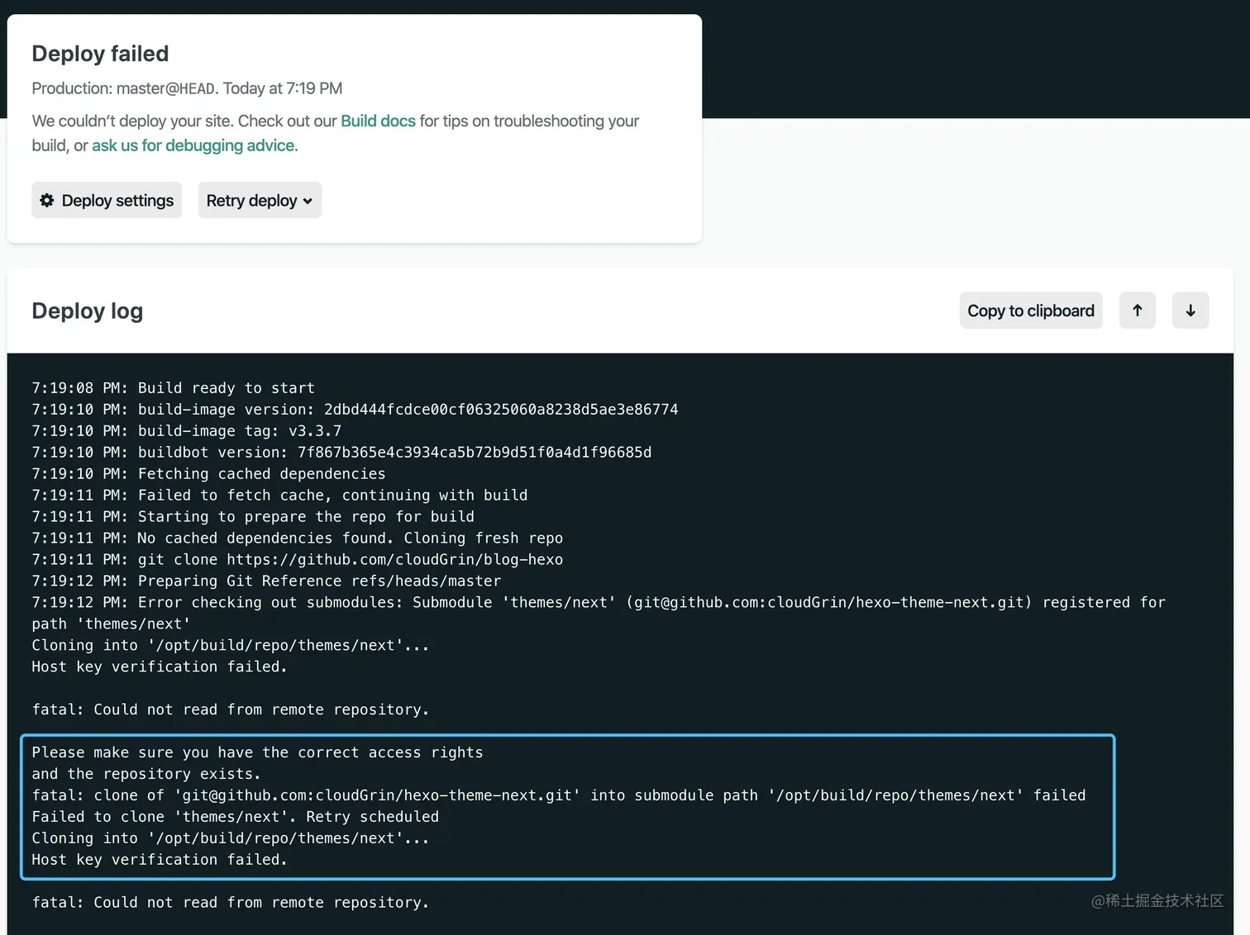
Task: Click the down arrow above the deploy log
Action: tap(1190, 310)
